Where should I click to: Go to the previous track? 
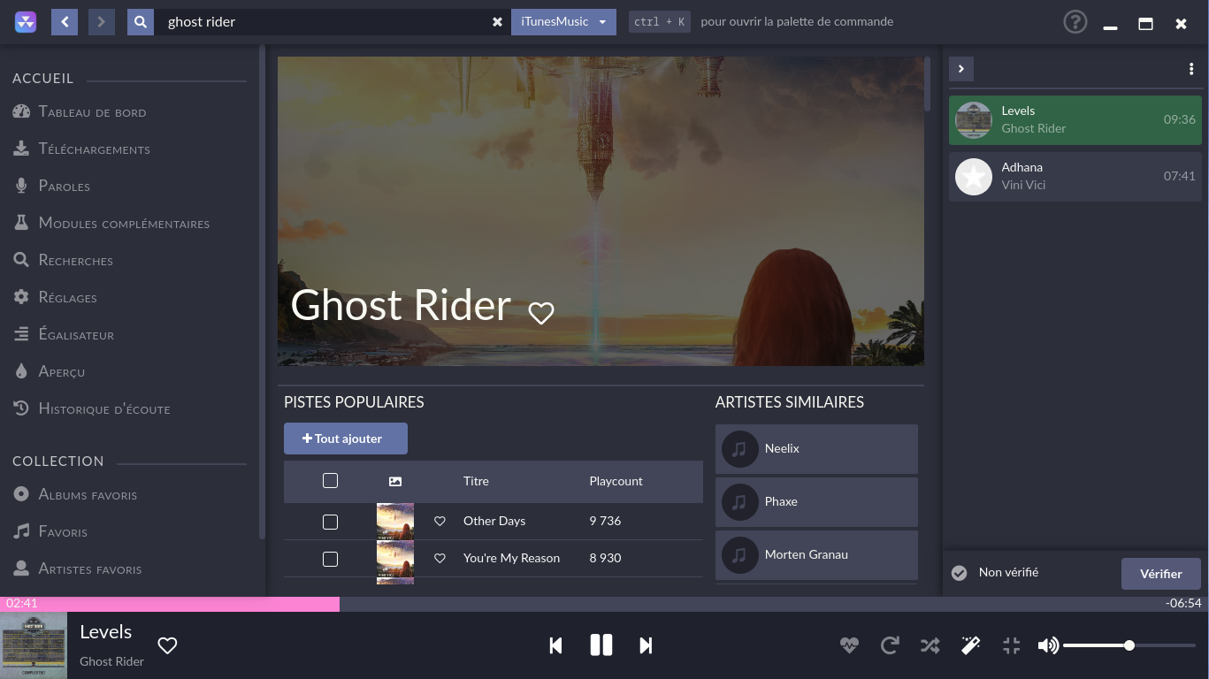click(x=555, y=645)
